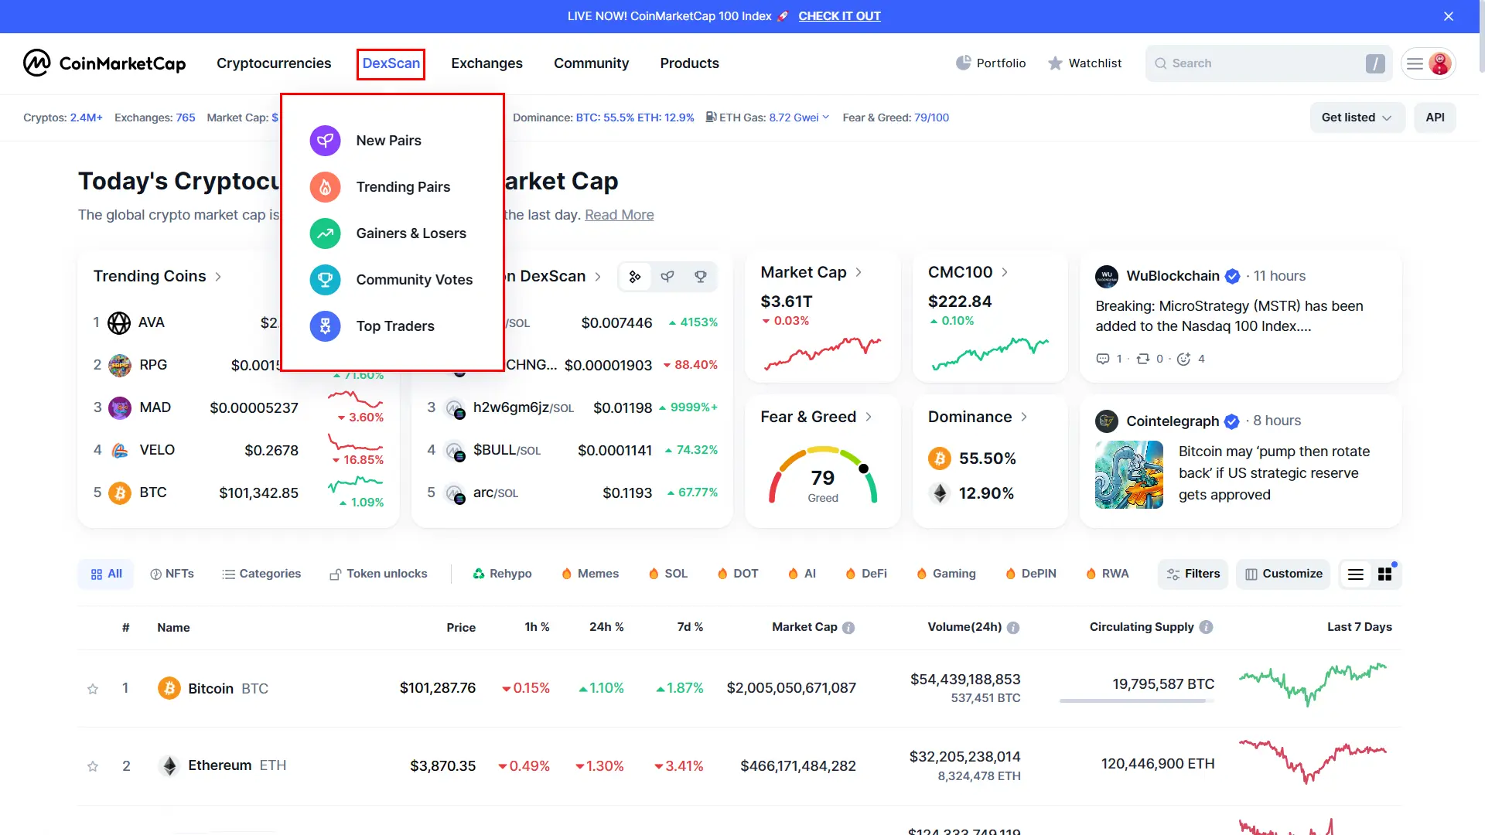Viewport: 1485px width, 835px height.
Task: Click the Trending Pairs icon in DexScan menu
Action: pyautogui.click(x=326, y=186)
